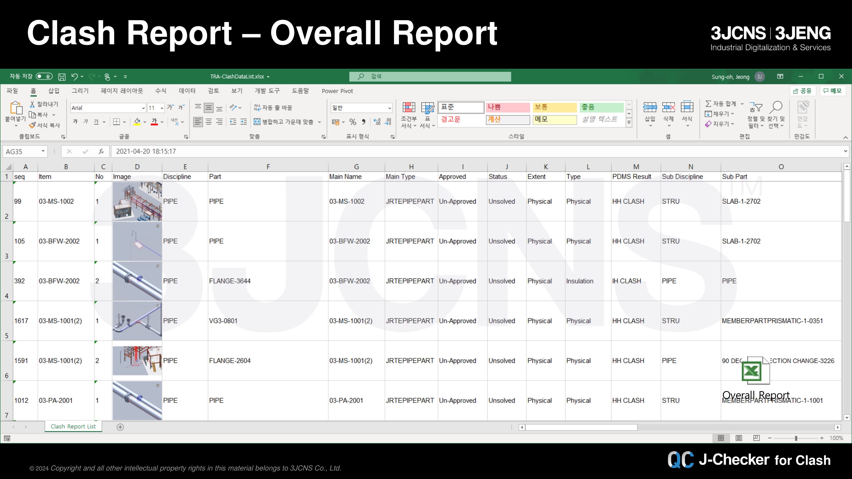The width and height of the screenshot is (852, 479).
Task: Click the Insert cells icon
Action: click(650, 107)
